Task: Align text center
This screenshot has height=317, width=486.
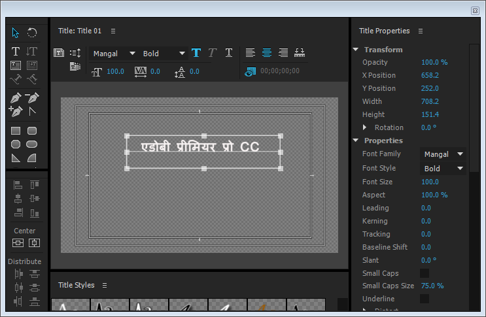Action: point(267,53)
